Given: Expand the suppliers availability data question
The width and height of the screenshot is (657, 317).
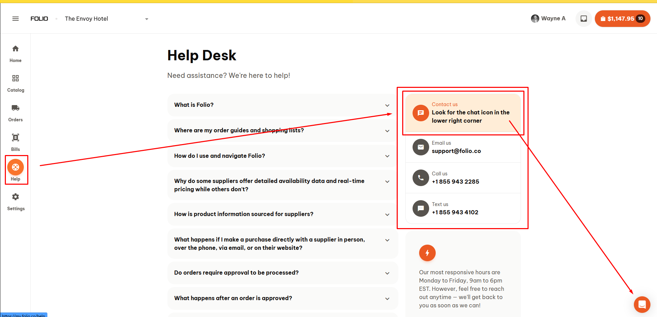Looking at the screenshot, I should 282,185.
